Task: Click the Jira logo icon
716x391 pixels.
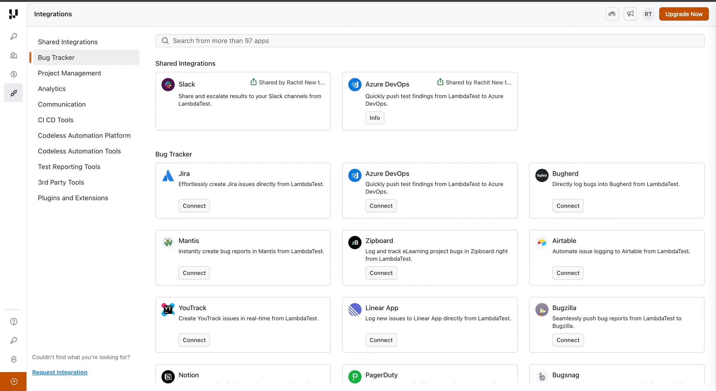Action: (x=168, y=175)
